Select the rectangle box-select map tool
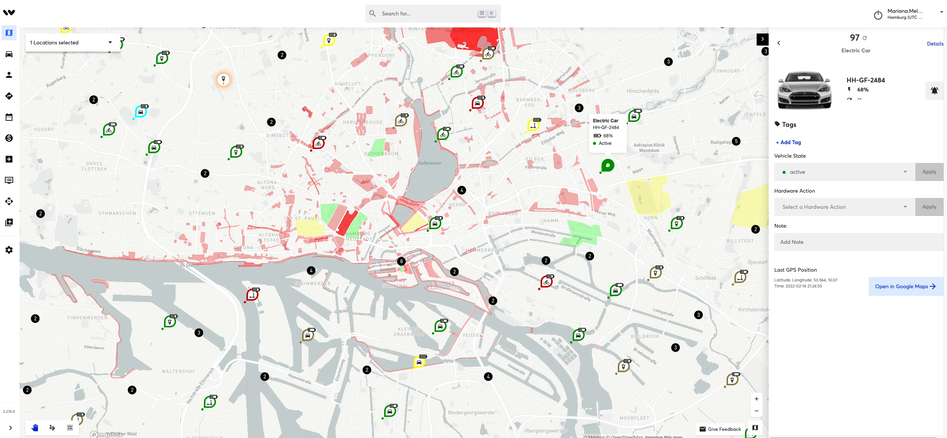947x438 pixels. pyautogui.click(x=70, y=427)
